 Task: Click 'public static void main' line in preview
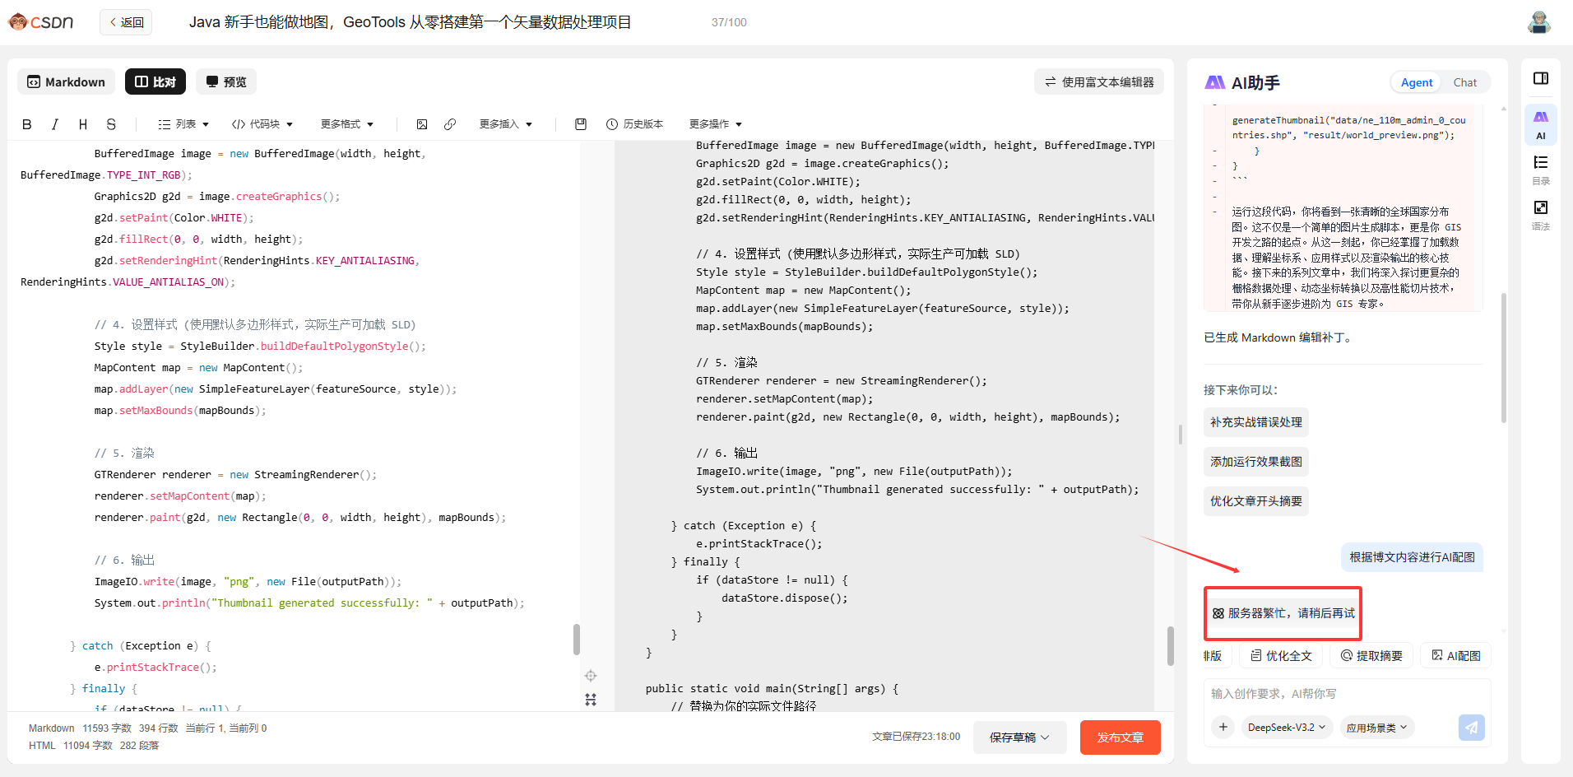pyautogui.click(x=772, y=688)
